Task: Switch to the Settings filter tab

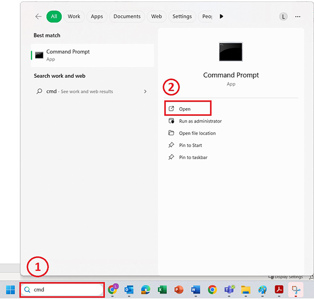Action: (x=182, y=16)
